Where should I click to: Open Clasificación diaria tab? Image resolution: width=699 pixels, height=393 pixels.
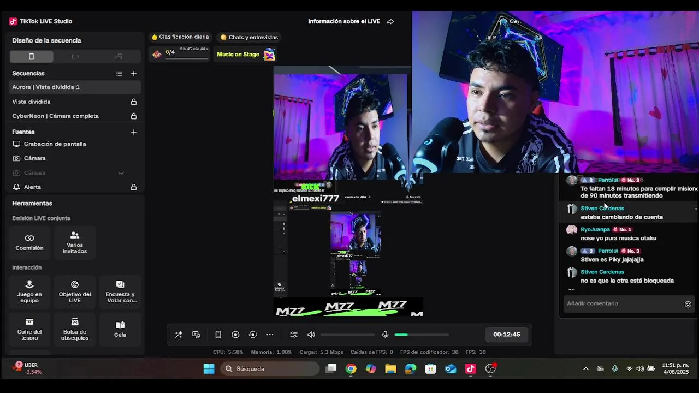click(x=180, y=37)
